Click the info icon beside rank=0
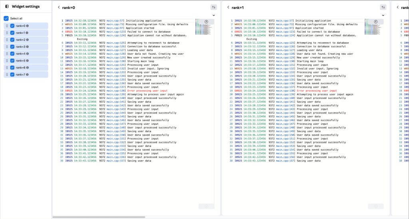 pyautogui.click(x=27, y=26)
